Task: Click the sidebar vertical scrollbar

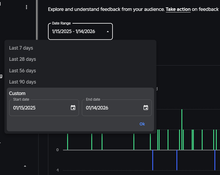Action: pos(37,20)
